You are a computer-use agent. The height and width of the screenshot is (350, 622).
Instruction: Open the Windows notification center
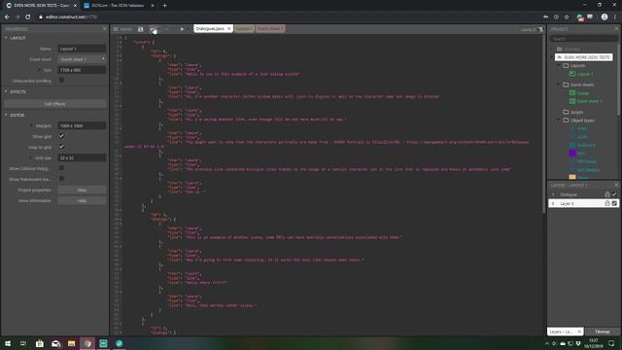click(x=611, y=343)
